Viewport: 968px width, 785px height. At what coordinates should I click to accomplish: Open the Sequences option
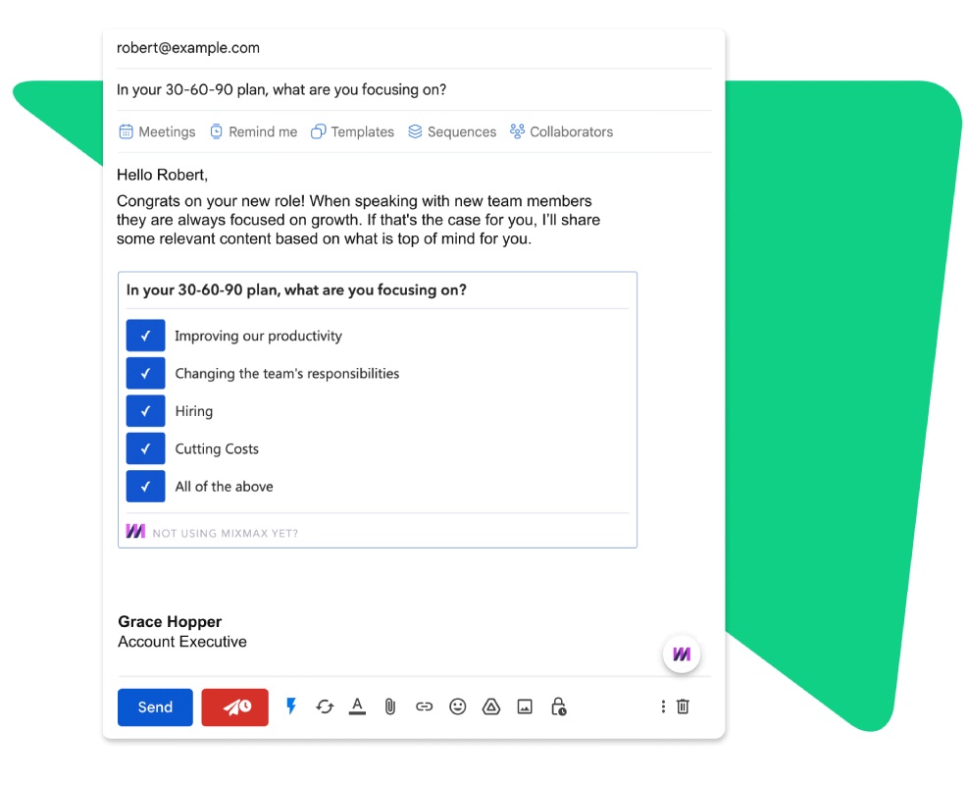click(452, 131)
